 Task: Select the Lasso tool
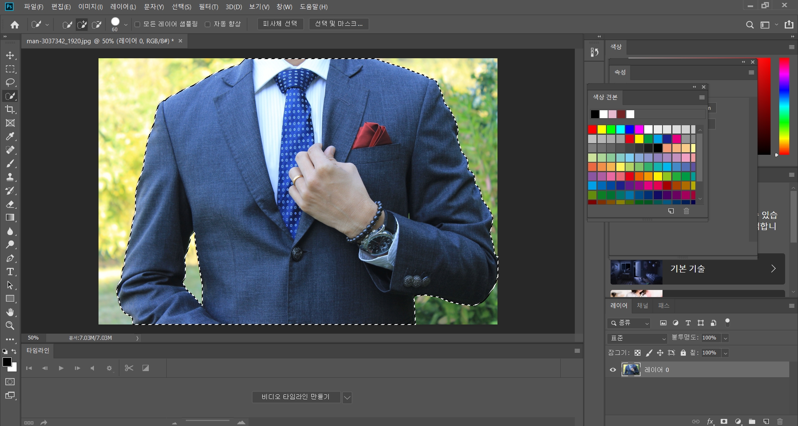click(10, 82)
